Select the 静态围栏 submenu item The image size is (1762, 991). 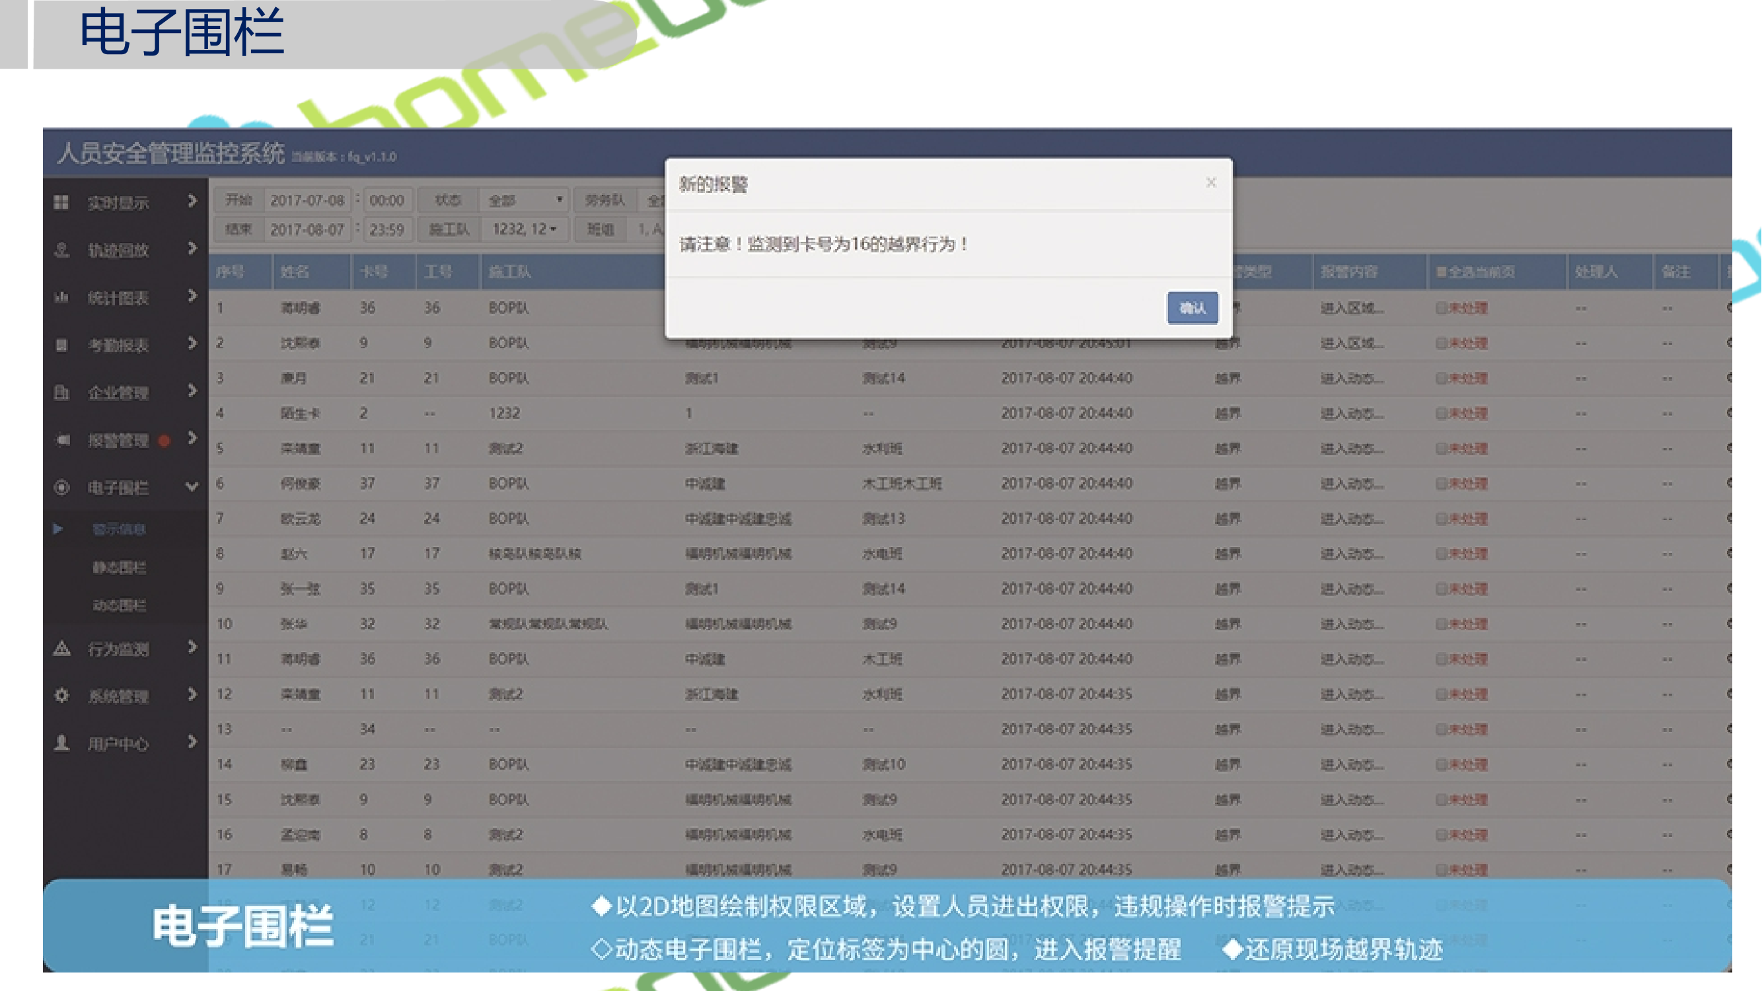[x=119, y=568]
